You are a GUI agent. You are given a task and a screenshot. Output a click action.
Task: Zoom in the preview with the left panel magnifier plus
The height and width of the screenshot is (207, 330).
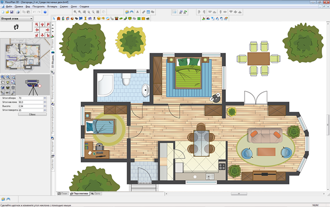(3, 77)
